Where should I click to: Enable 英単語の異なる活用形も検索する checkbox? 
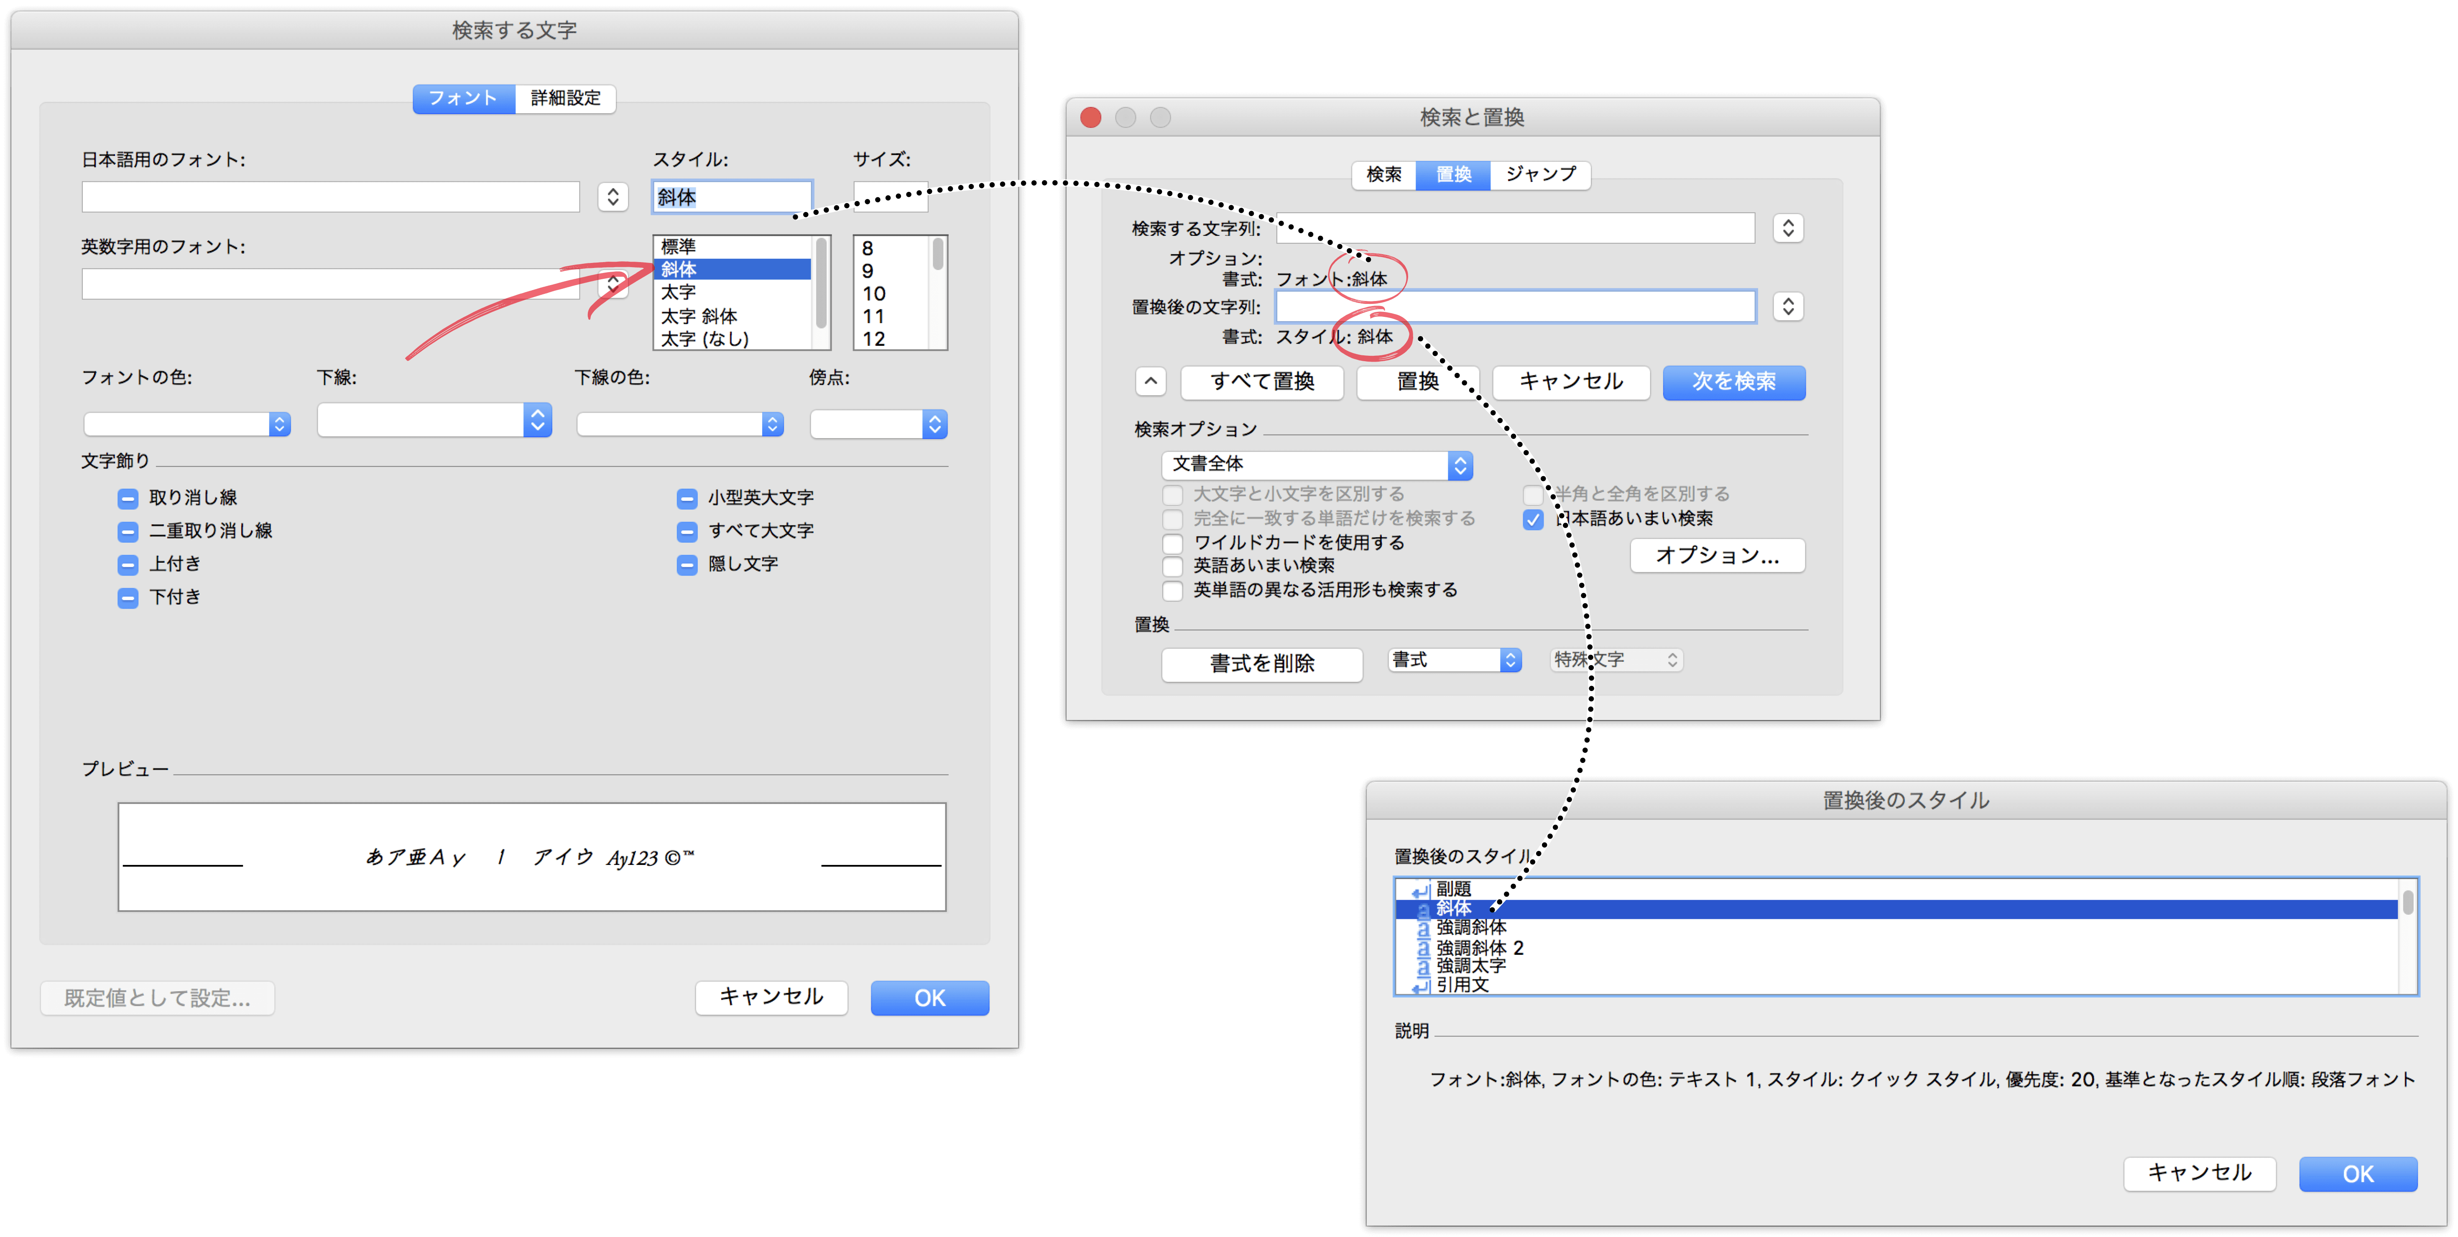1173,591
